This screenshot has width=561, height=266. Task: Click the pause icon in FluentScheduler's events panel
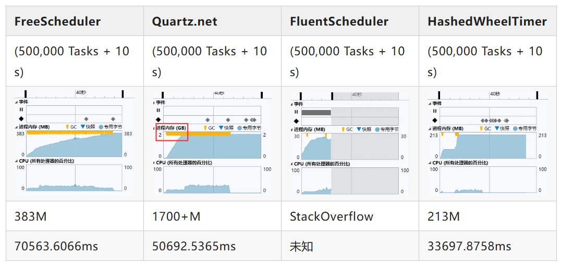[x=296, y=112]
